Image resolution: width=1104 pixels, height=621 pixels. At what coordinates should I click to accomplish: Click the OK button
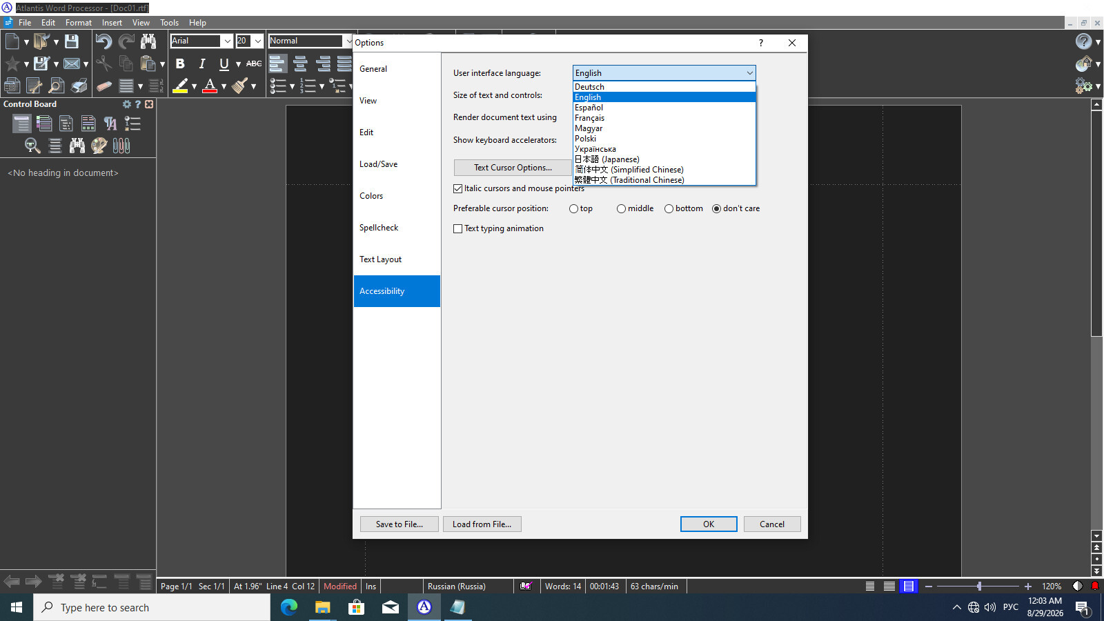[x=709, y=524]
